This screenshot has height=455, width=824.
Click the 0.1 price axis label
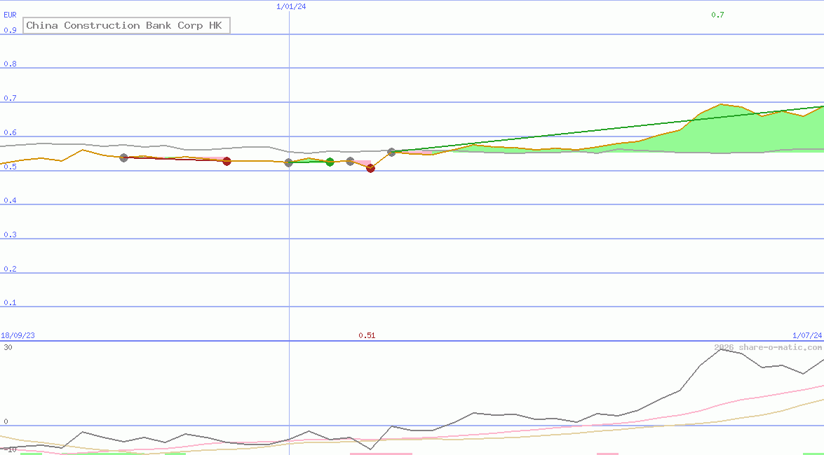10,302
